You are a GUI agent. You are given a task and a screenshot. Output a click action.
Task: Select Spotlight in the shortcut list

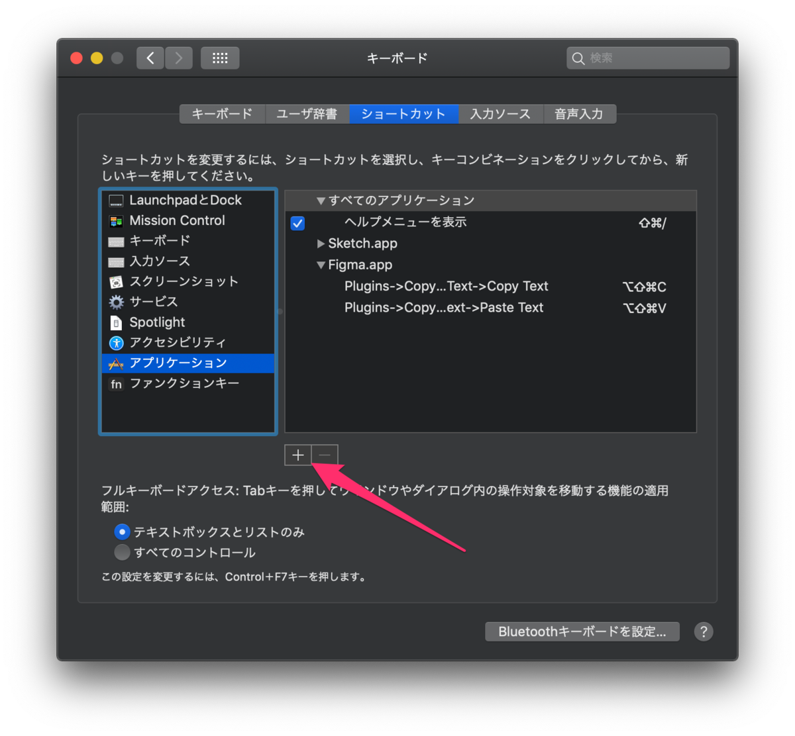[156, 322]
